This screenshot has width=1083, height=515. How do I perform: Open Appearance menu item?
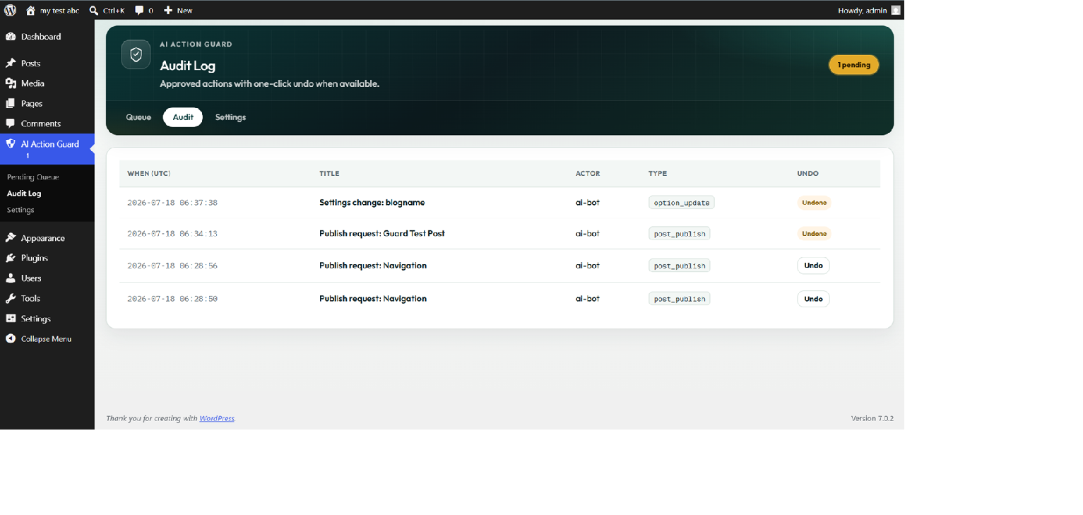[43, 238]
